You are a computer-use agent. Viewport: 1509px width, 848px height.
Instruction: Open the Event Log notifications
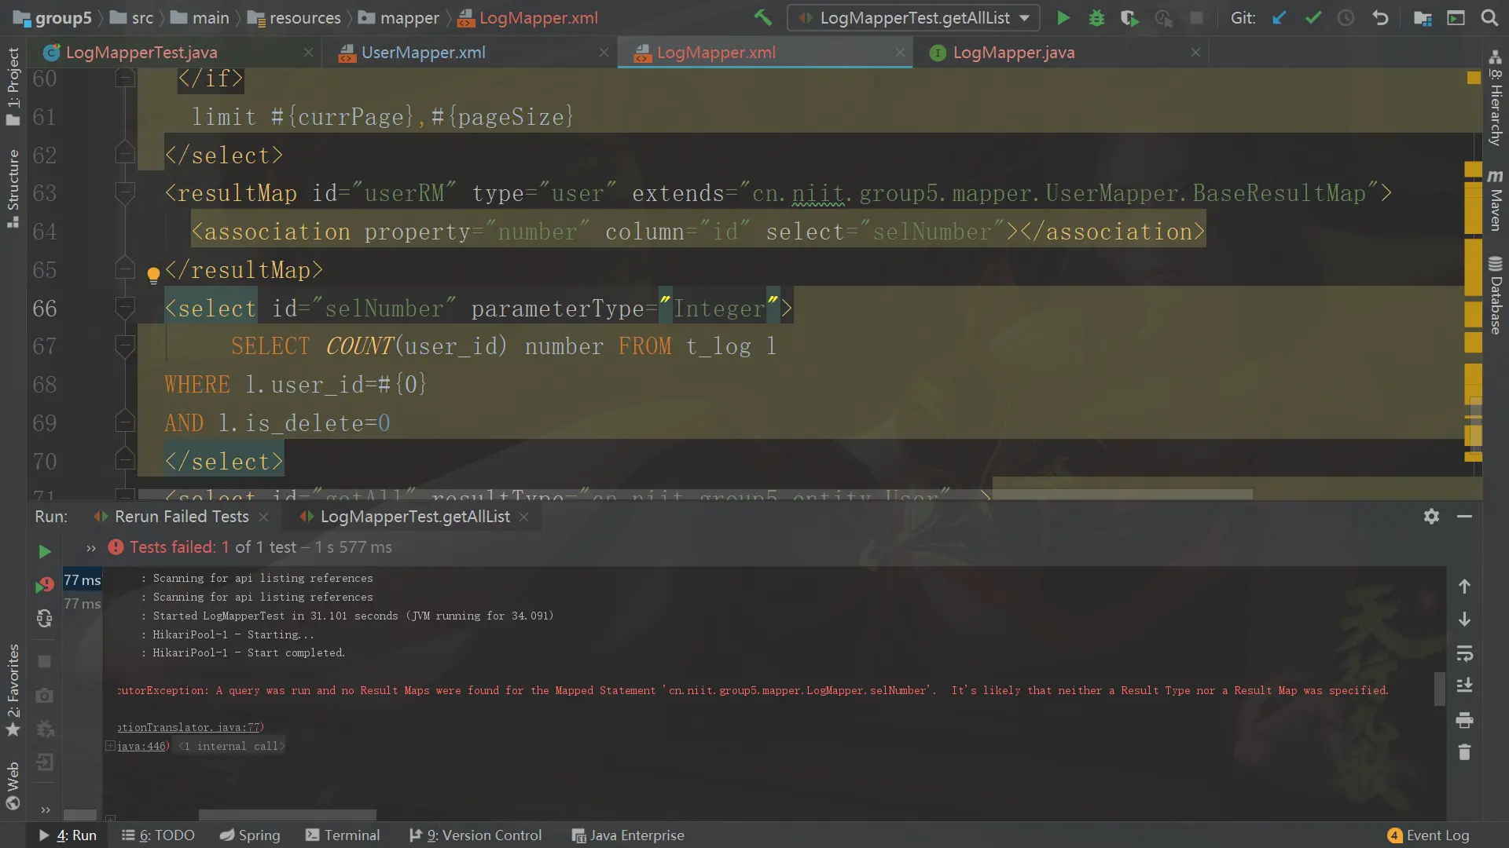click(1429, 835)
